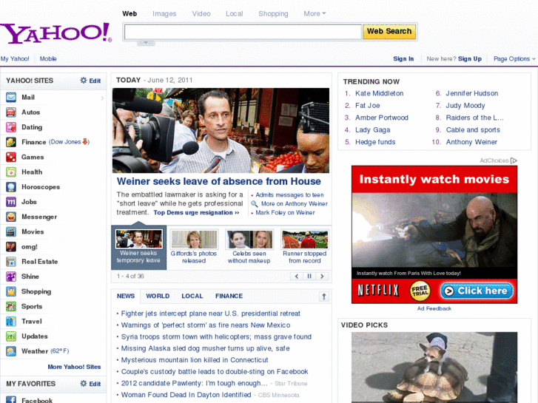Open trending topic Anthony Weiner
Screen dimensions: 538x403
tap(471, 142)
